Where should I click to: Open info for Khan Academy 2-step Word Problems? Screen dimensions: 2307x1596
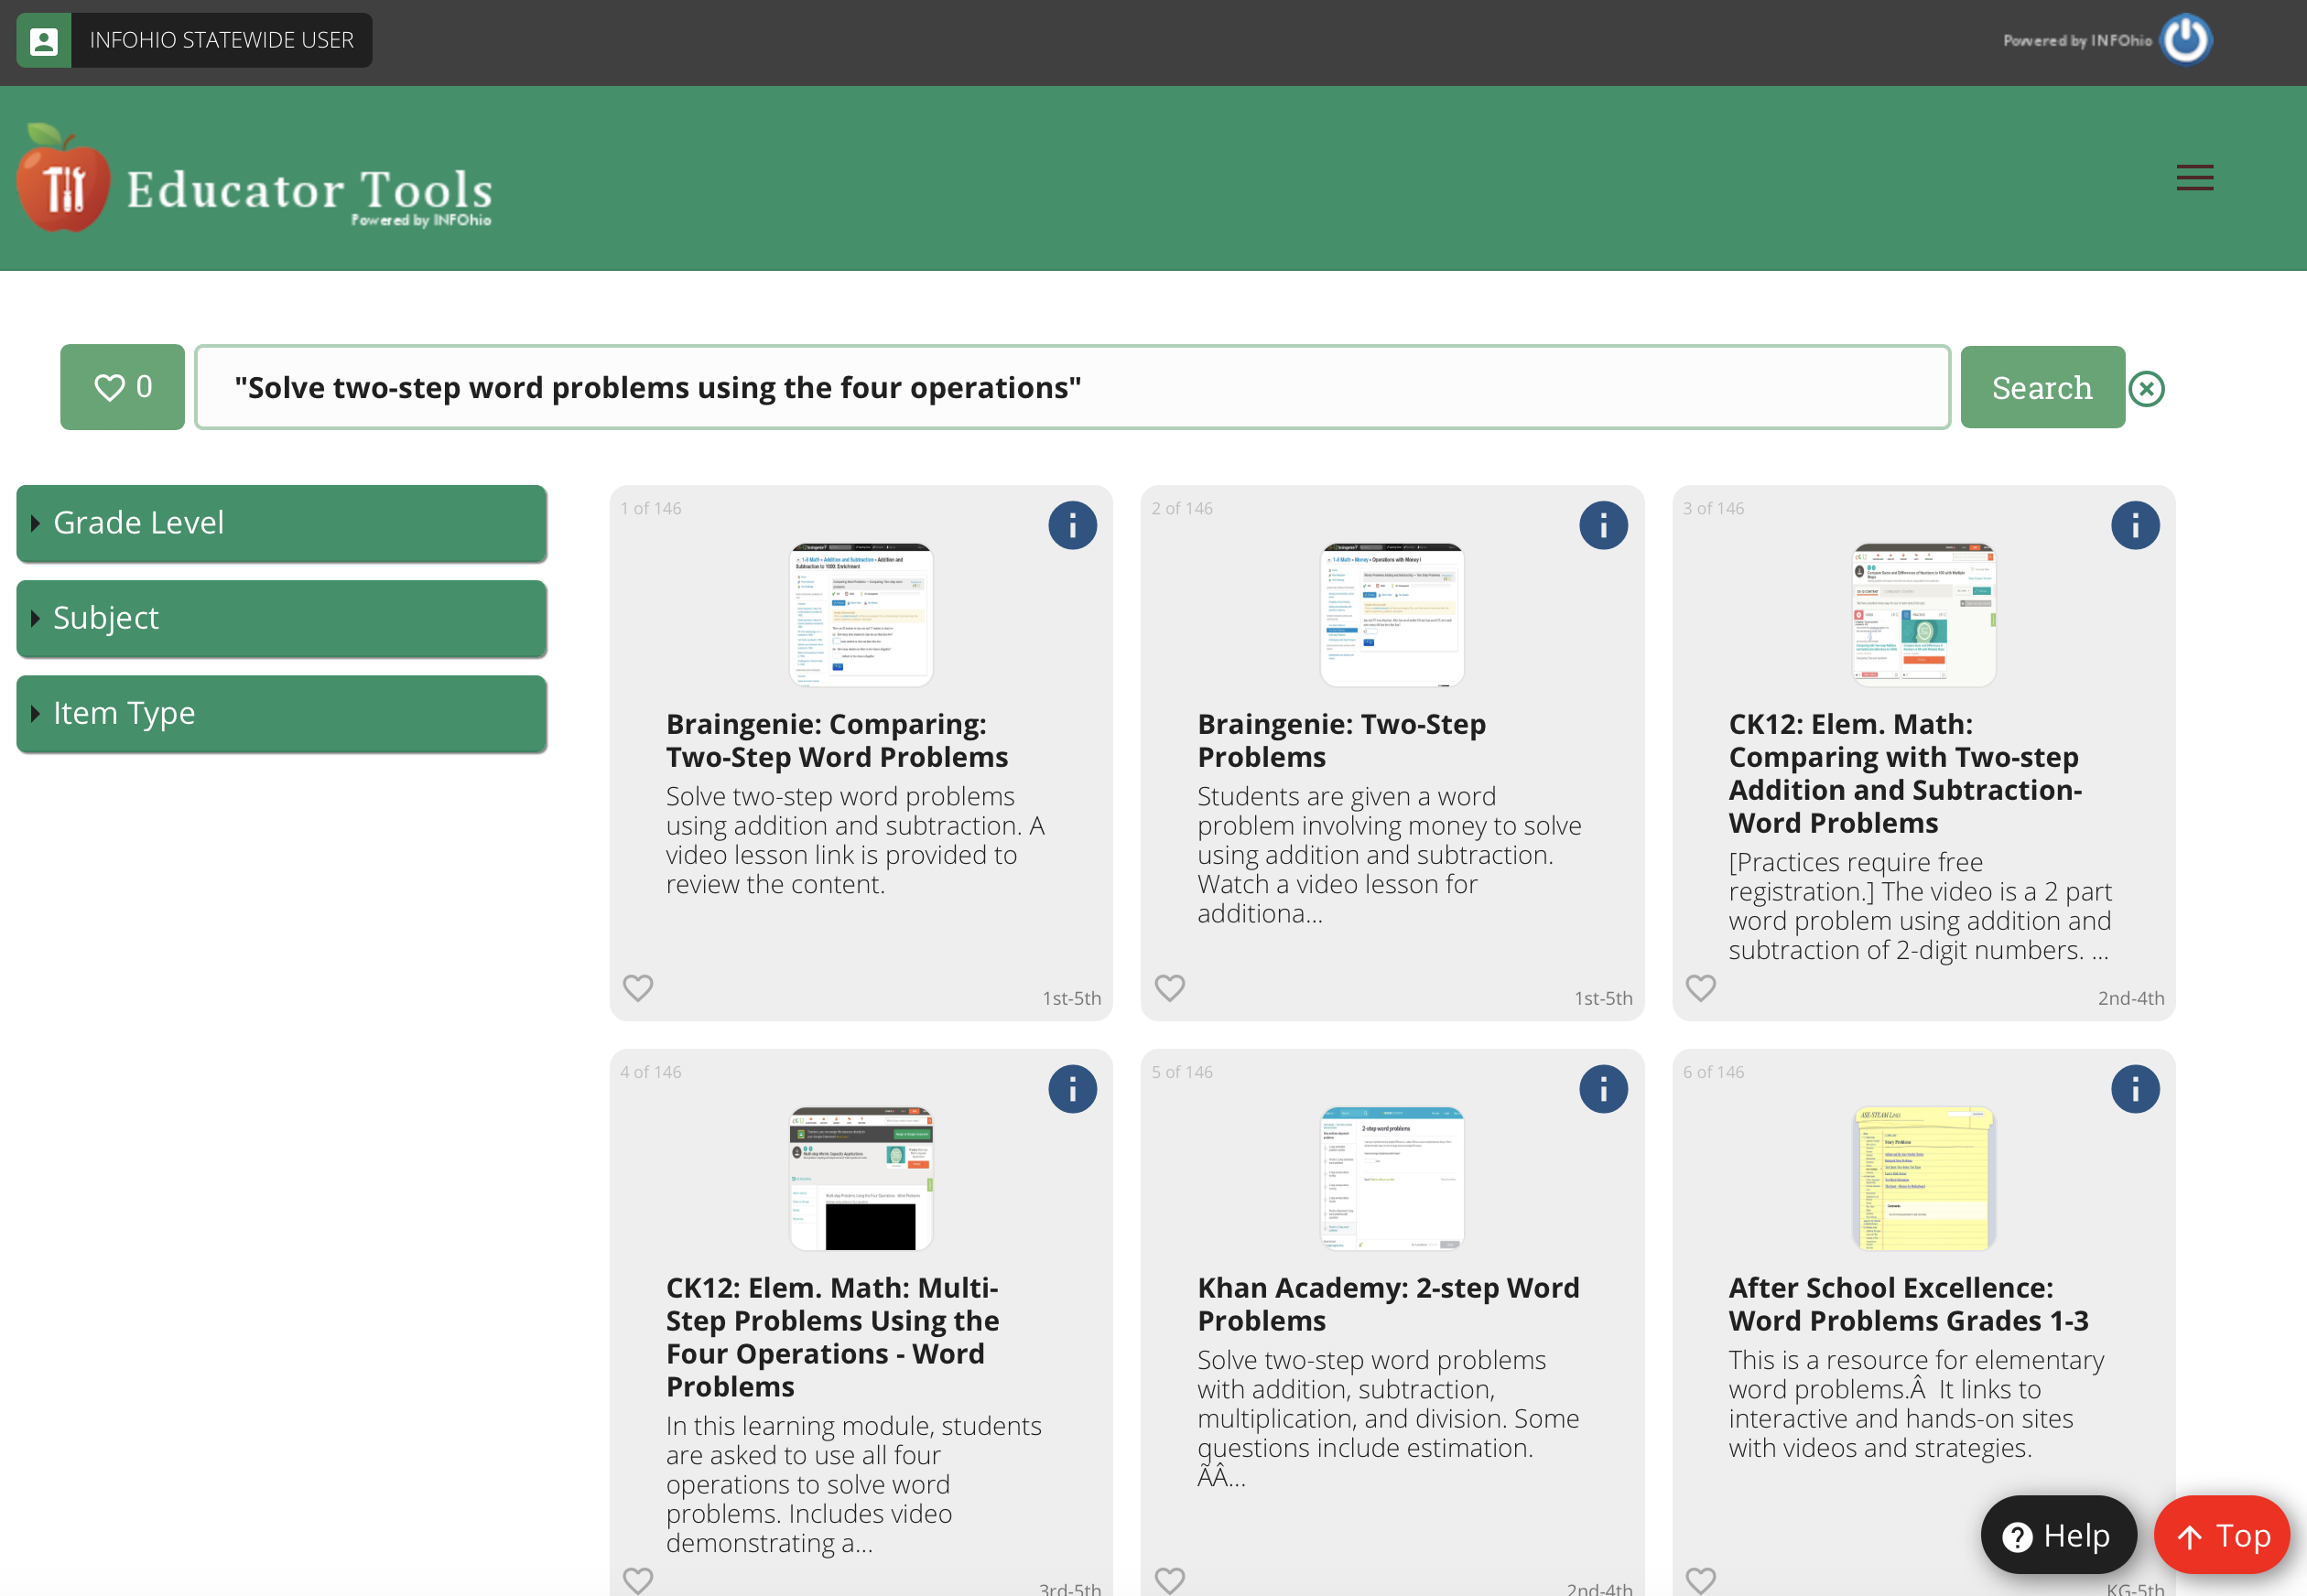click(x=1603, y=1089)
